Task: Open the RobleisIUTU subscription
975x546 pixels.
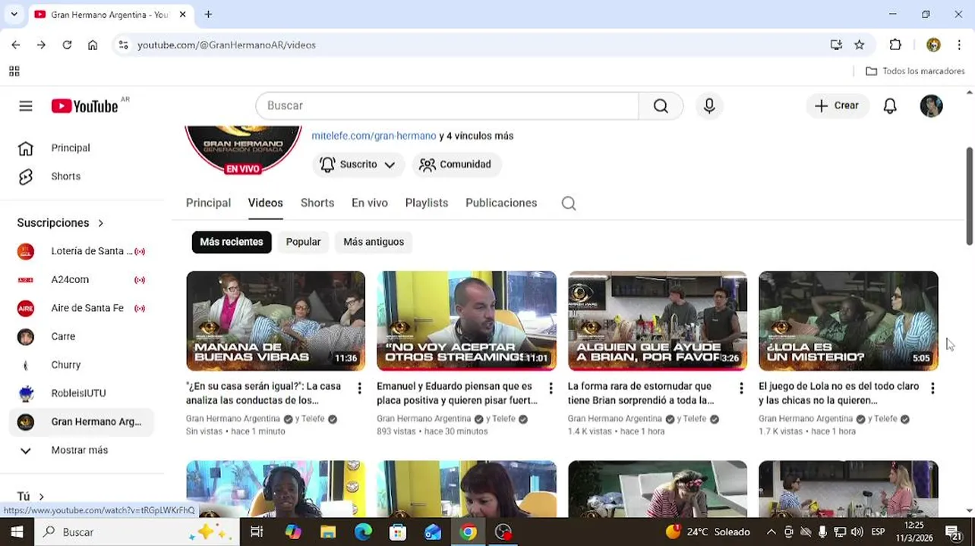Action: click(80, 394)
